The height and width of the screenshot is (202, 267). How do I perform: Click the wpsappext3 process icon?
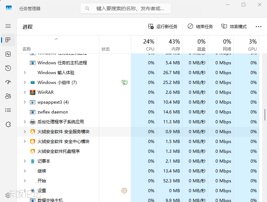pos(33,102)
